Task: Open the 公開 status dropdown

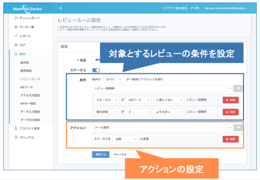Action: tap(125, 139)
